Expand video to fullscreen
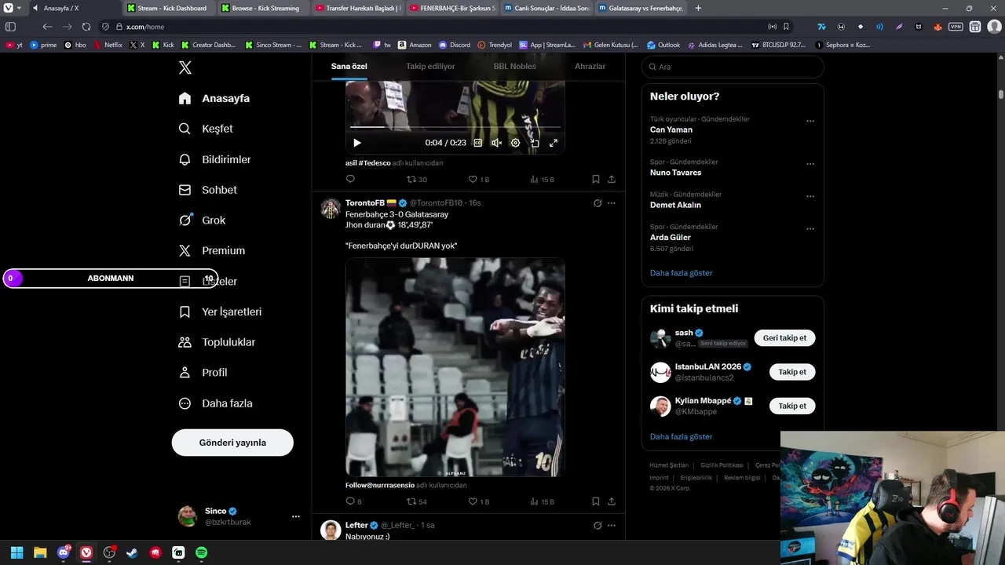This screenshot has width=1005, height=565. pos(554,143)
